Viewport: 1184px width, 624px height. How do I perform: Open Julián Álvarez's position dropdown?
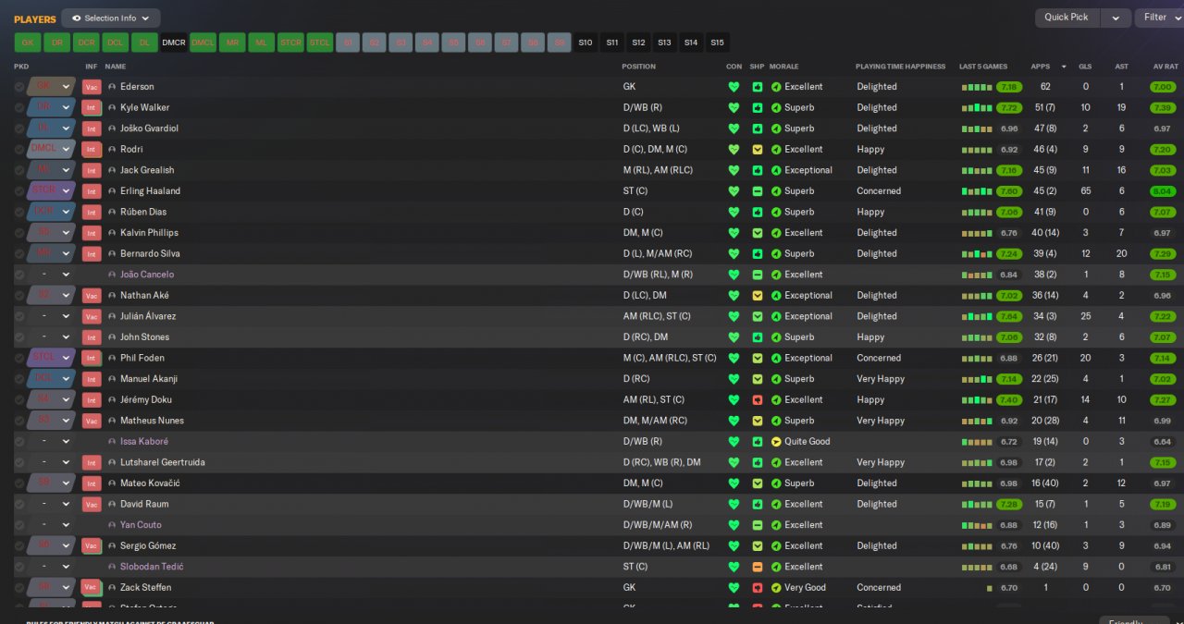pos(51,316)
